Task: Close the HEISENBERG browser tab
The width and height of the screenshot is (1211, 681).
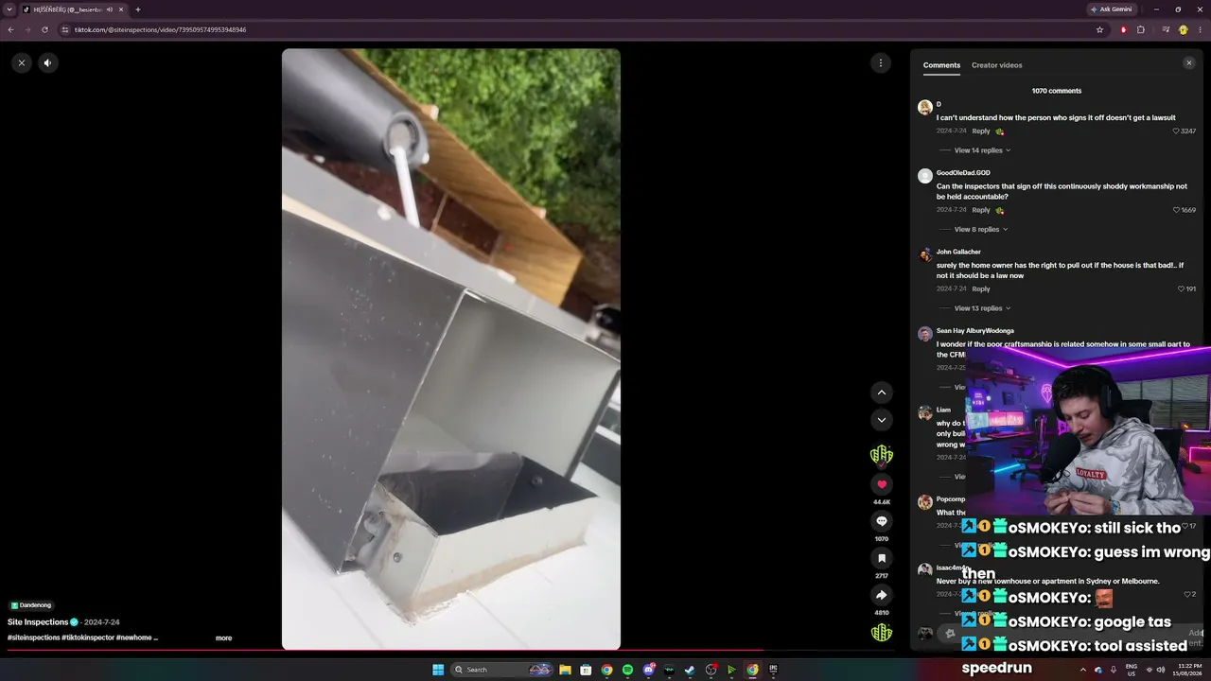Action: (x=121, y=9)
